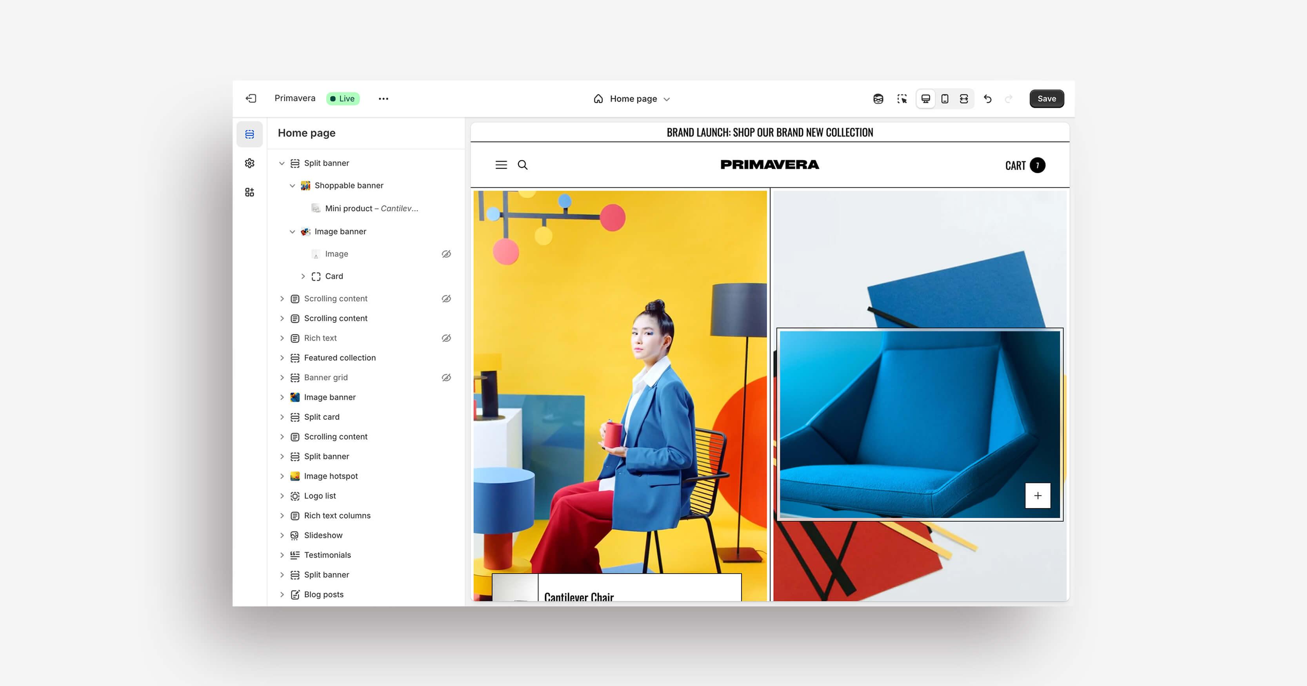This screenshot has height=686, width=1307.
Task: Click the home icon beside Home page
Action: click(x=598, y=99)
